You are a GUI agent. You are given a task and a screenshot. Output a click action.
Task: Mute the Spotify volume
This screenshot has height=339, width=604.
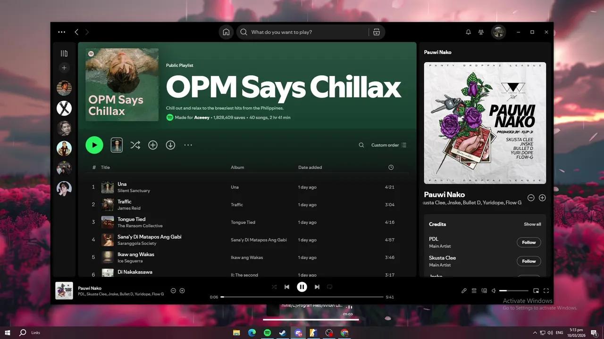(x=494, y=291)
